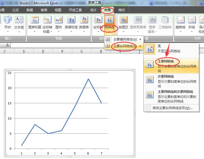Image resolution: width=204 pixels, height=159 pixels.
Task: Select 主要网格线 vertical gridlines option
Action: [x=171, y=66]
